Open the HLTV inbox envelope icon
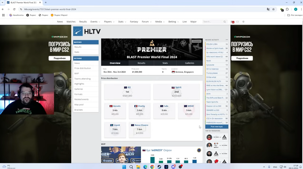Image resolution: width=303 pixels, height=169 pixels. [237, 22]
